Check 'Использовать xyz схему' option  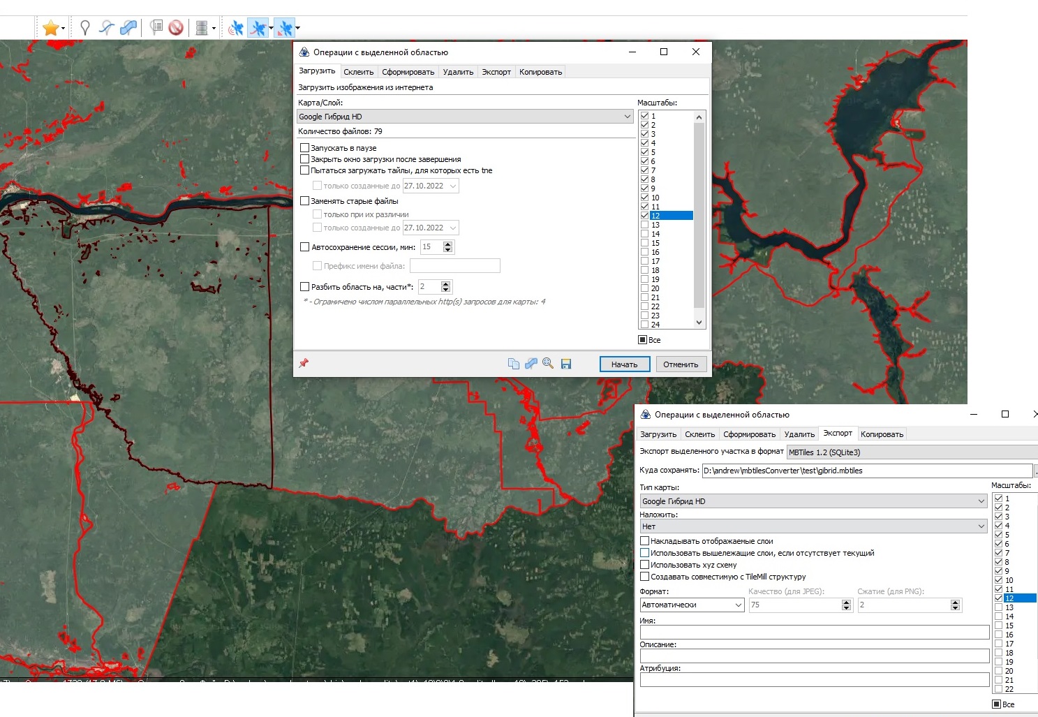tap(645, 565)
